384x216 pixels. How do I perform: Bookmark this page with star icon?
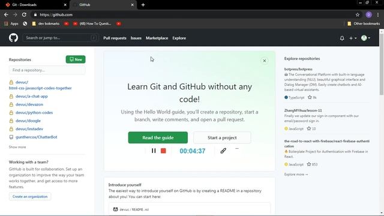point(358,14)
